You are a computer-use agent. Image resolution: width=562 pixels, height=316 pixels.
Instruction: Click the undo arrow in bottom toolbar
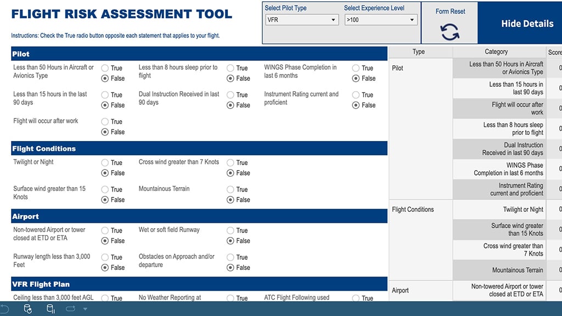(x=4, y=309)
